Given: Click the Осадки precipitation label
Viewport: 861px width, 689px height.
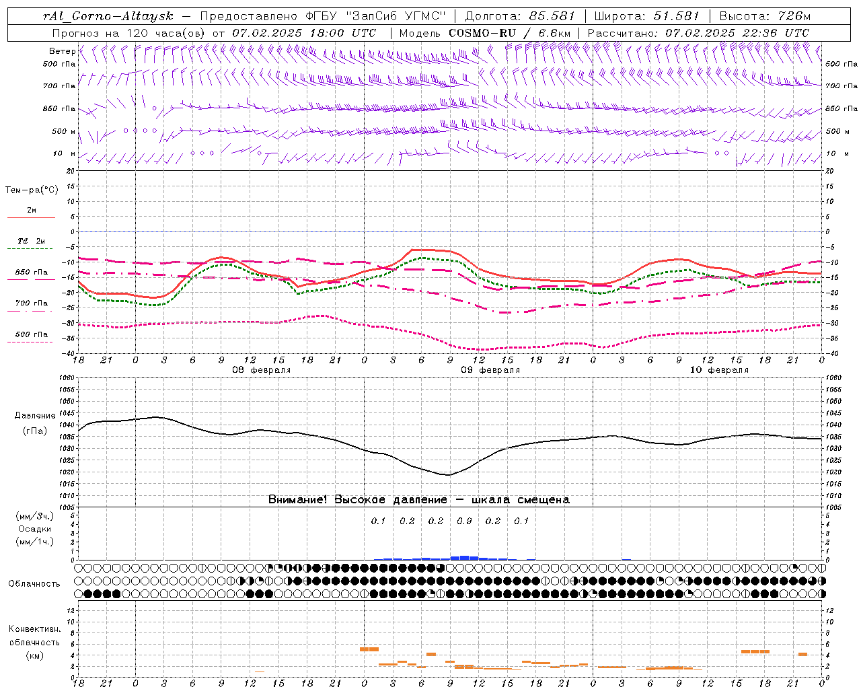Looking at the screenshot, I should 35,529.
